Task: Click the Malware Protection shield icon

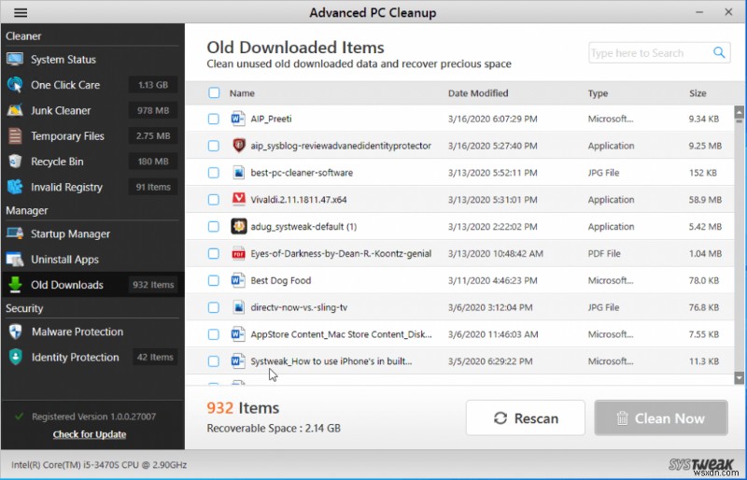Action: (15, 332)
